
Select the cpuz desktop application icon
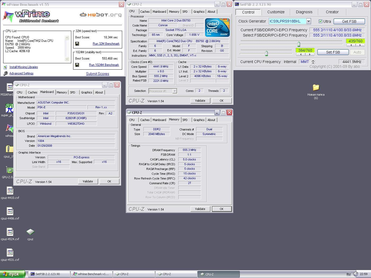(x=30, y=232)
